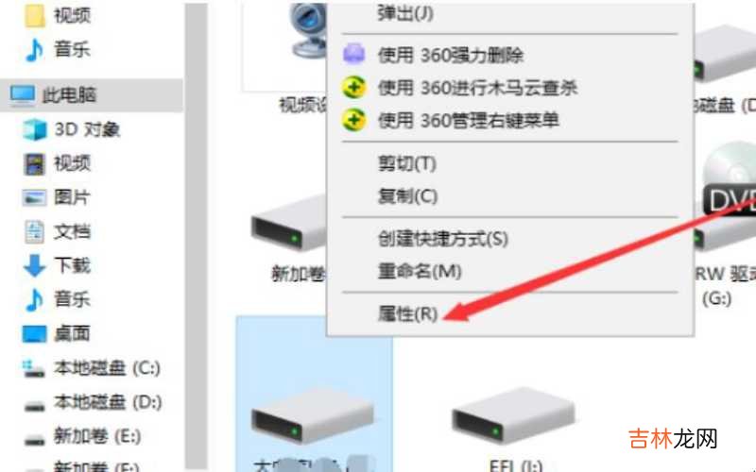
Task: Select 360强力删除 purple icon entry
Action: pyautogui.click(x=353, y=55)
